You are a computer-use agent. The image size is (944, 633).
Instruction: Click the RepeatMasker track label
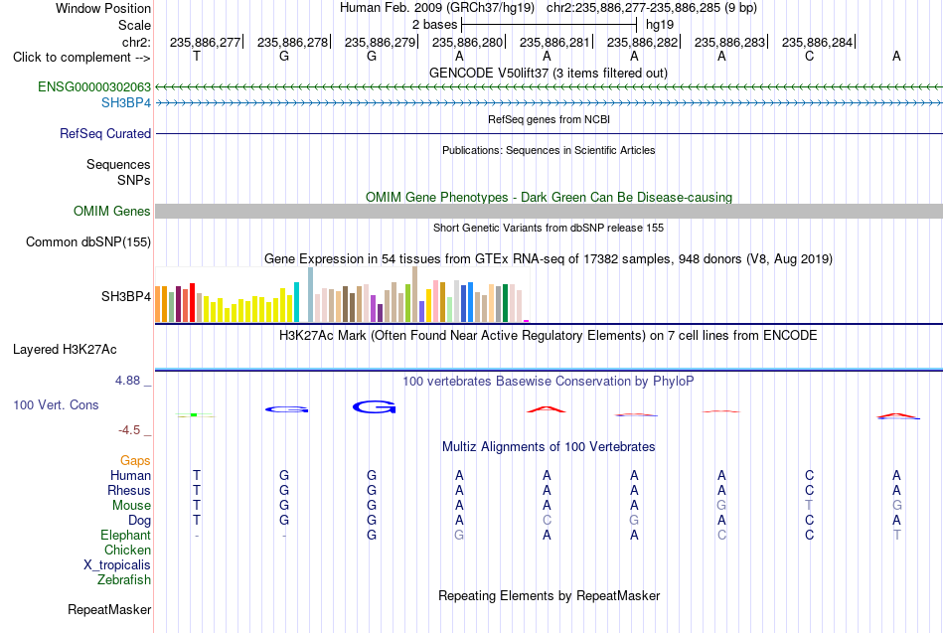(x=109, y=609)
